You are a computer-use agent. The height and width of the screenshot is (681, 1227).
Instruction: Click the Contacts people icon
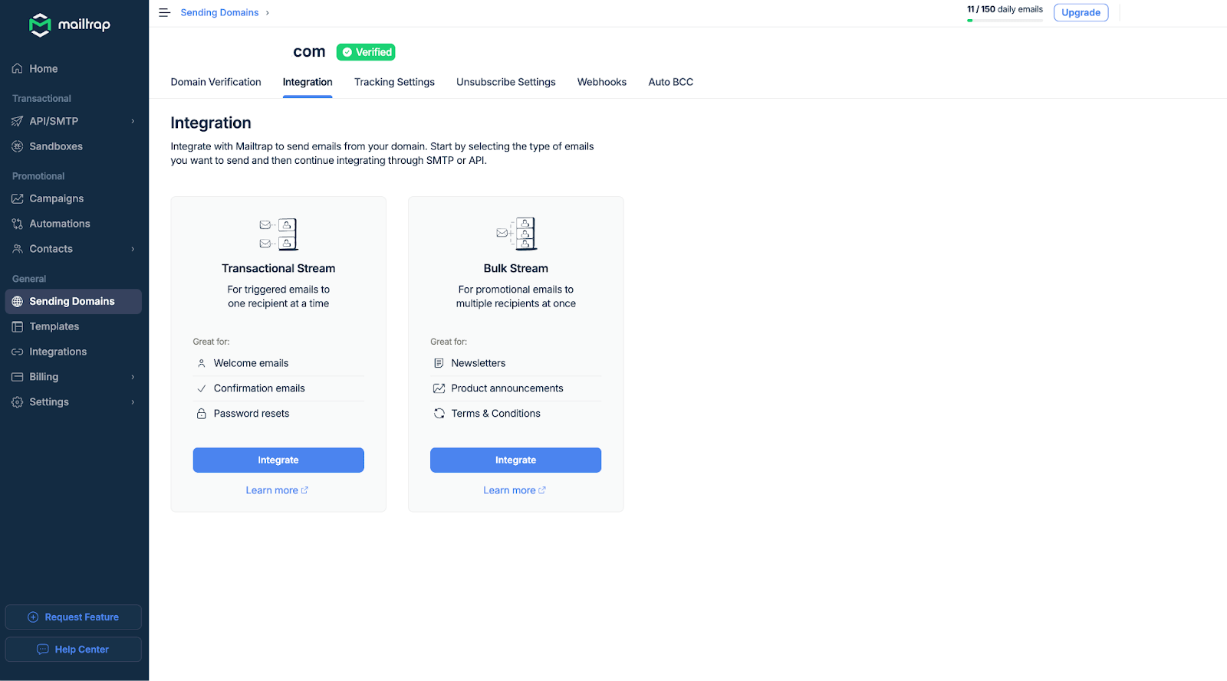coord(17,249)
